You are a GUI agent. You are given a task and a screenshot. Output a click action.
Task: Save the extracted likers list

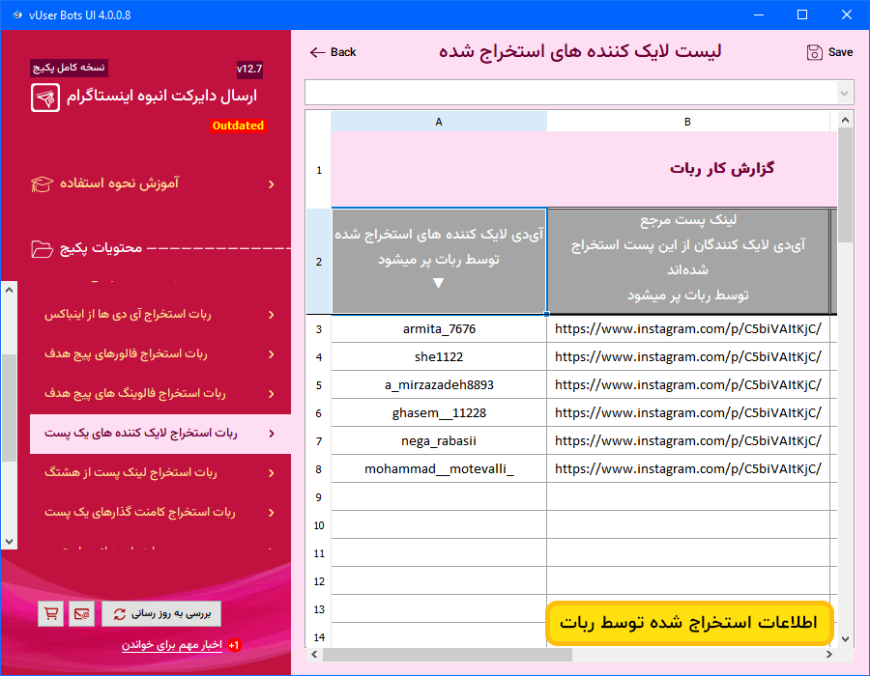coord(830,53)
